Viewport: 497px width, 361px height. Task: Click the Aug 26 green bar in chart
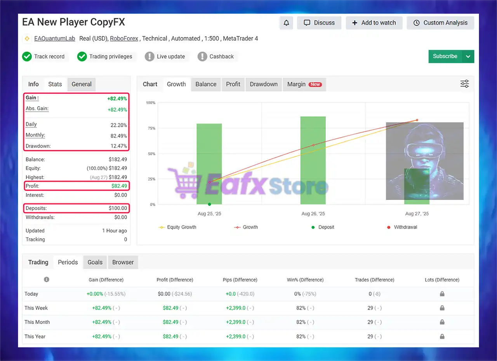pyautogui.click(x=313, y=160)
